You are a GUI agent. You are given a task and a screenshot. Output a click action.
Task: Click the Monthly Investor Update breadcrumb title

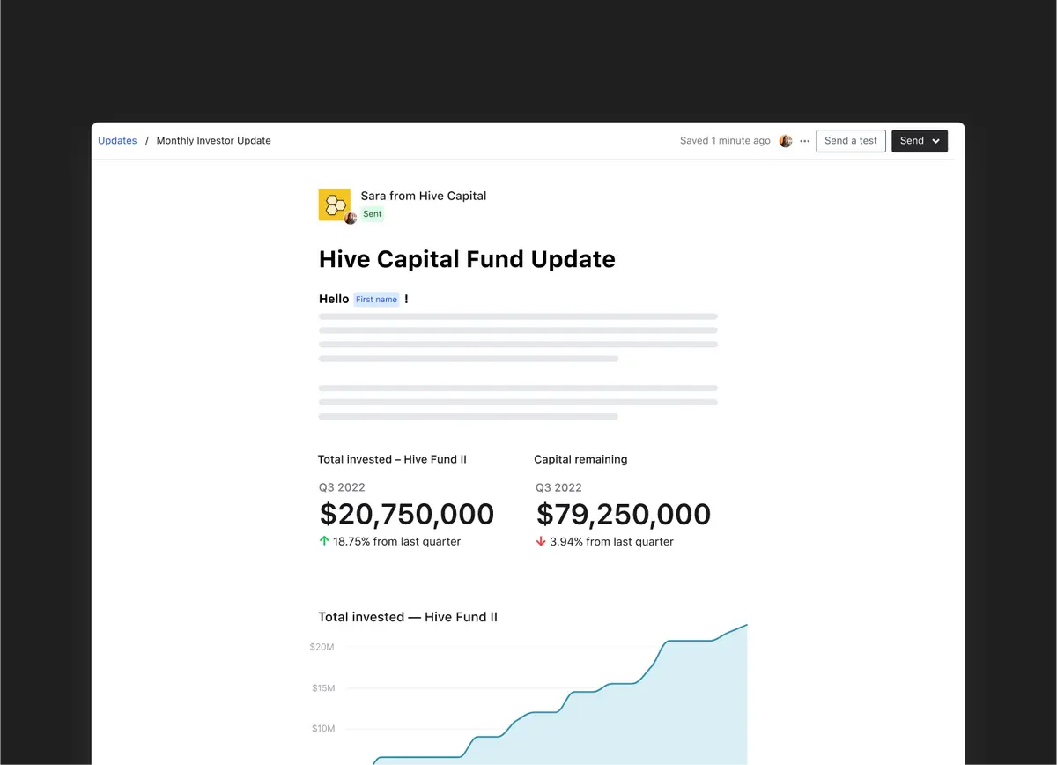click(214, 141)
